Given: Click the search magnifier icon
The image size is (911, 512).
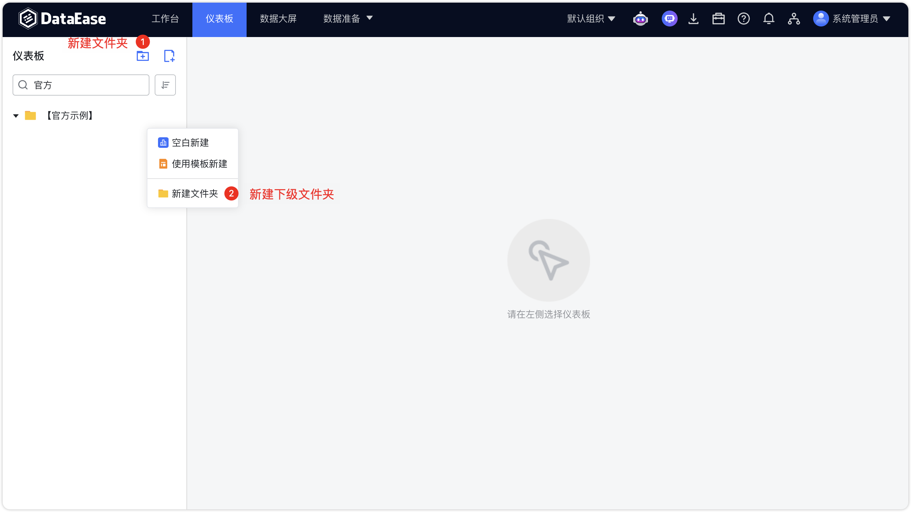Looking at the screenshot, I should pos(23,85).
